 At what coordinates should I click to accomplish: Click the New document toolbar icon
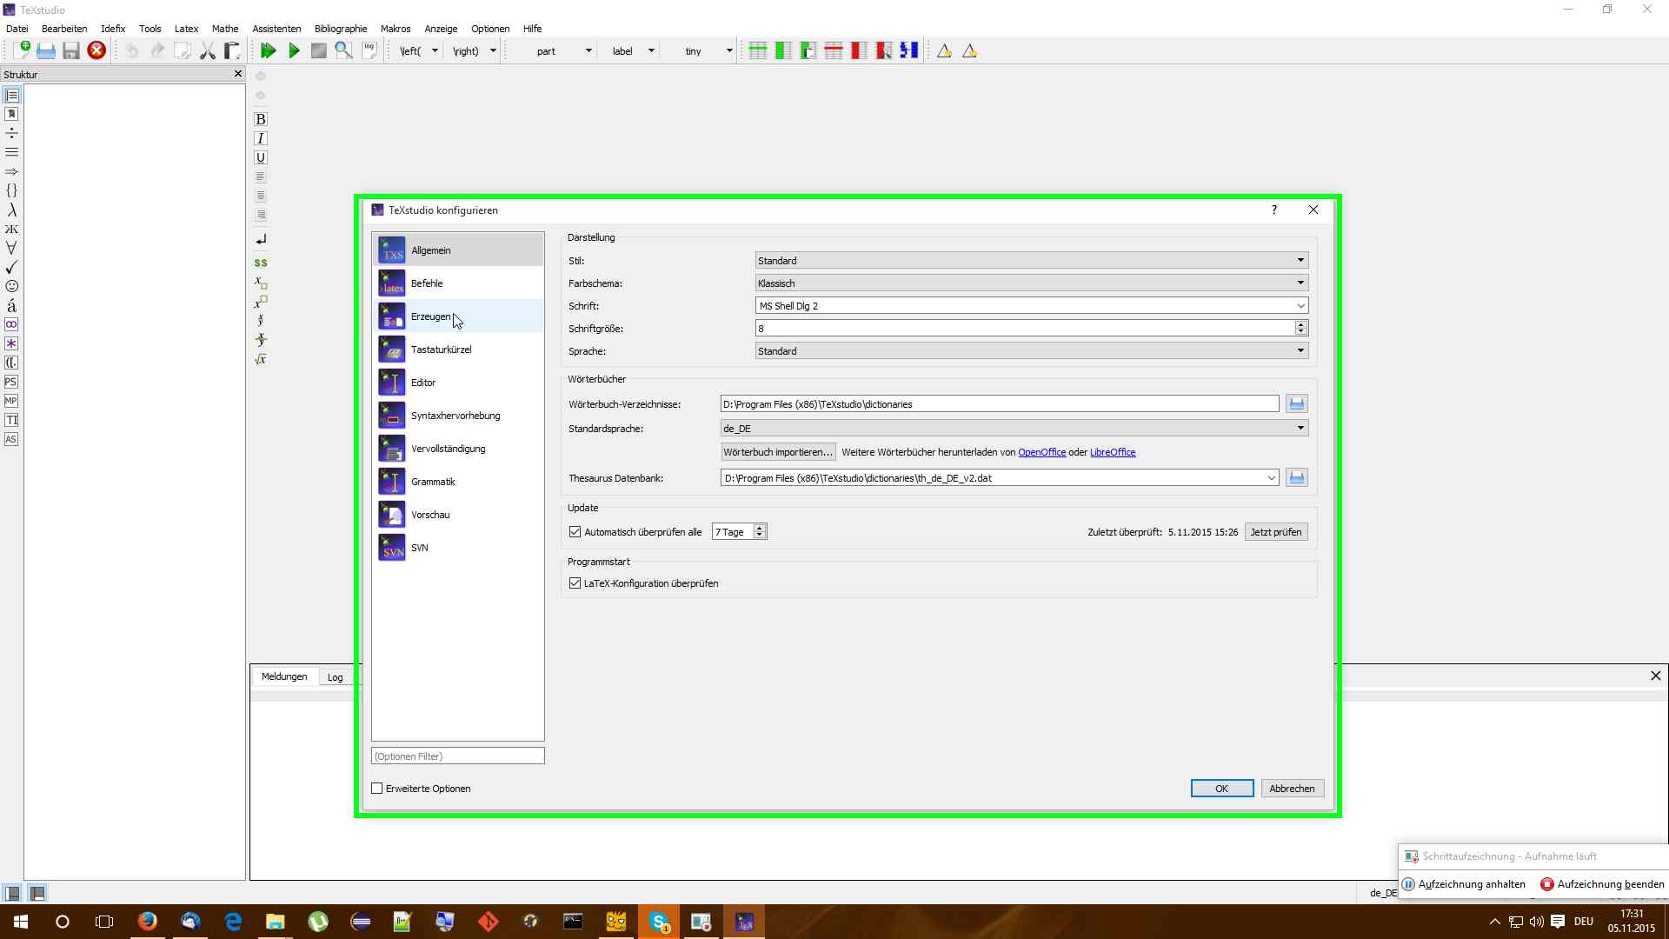21,50
